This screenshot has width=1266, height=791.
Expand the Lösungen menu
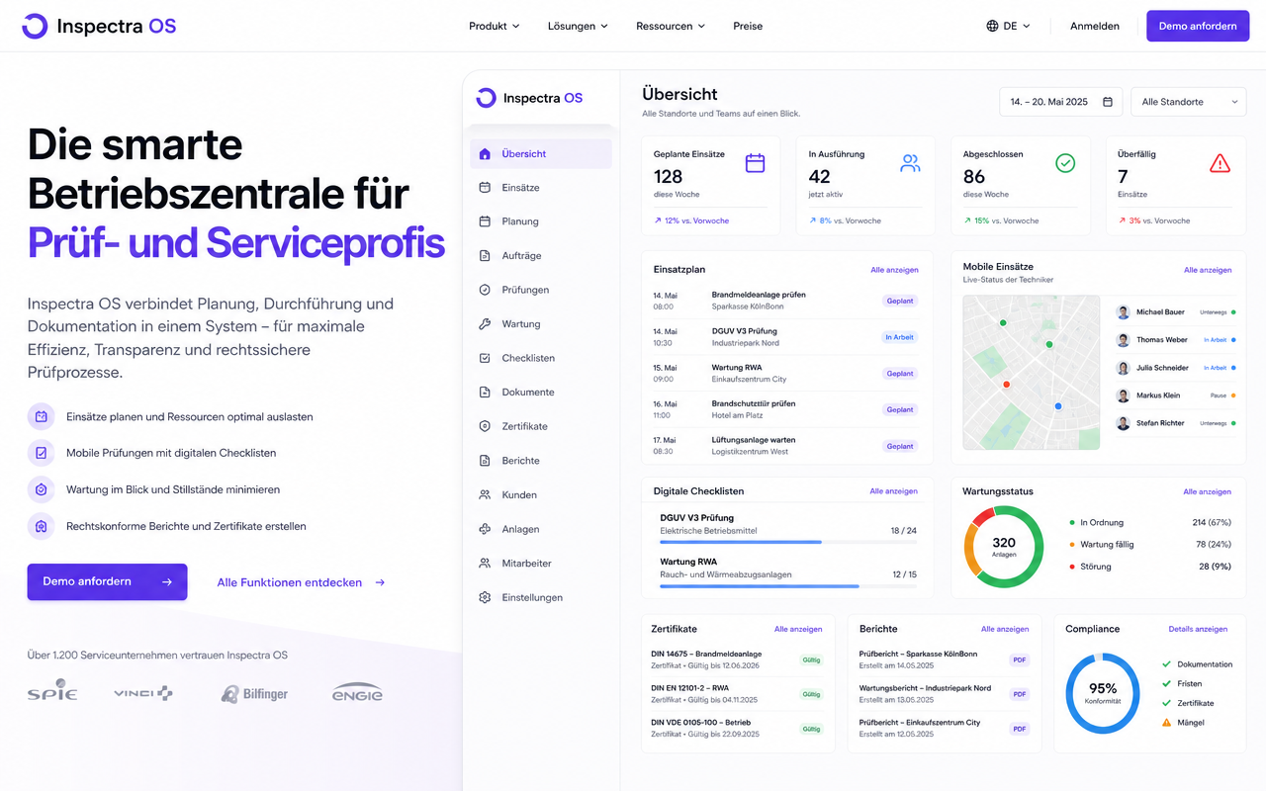(x=578, y=26)
